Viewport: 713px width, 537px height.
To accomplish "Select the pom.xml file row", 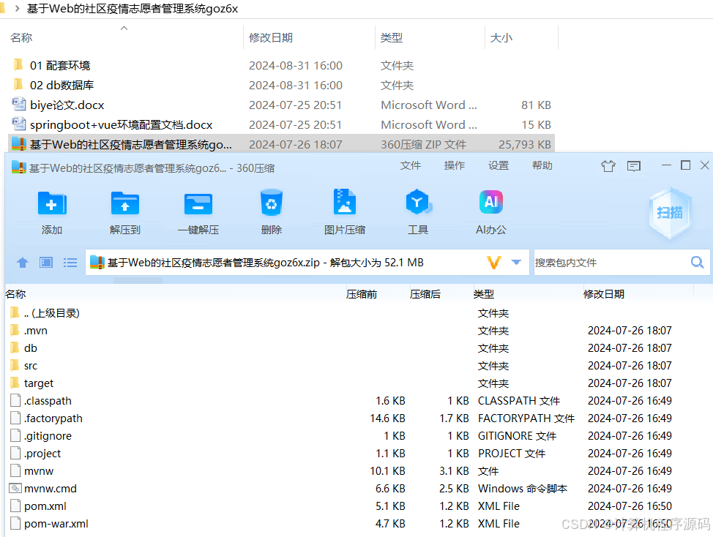I will (x=350, y=506).
